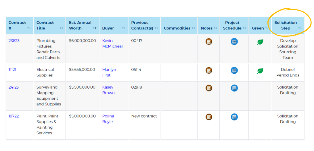
Task: Click Develop Solicitation Sourcing Team step
Action: 288,49
